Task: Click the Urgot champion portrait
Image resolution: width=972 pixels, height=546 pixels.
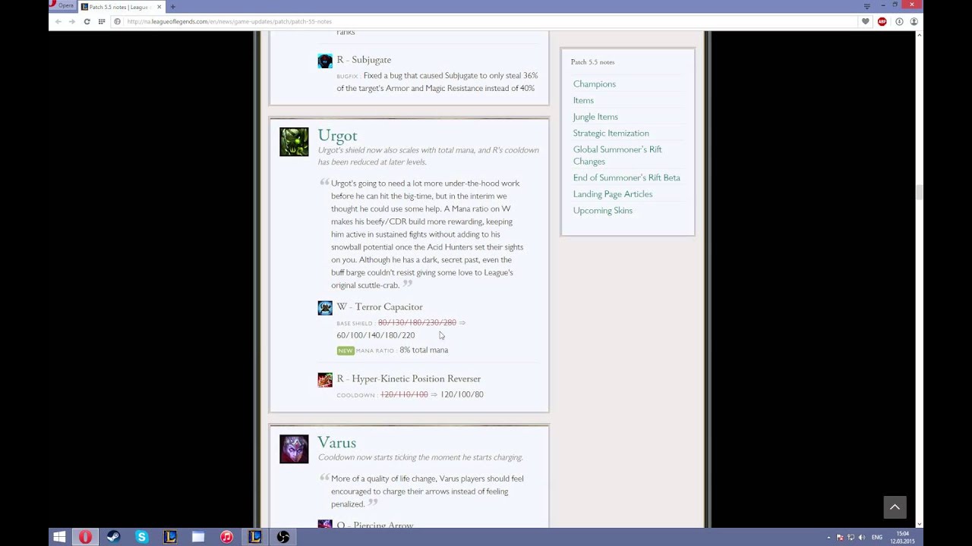Action: click(294, 142)
